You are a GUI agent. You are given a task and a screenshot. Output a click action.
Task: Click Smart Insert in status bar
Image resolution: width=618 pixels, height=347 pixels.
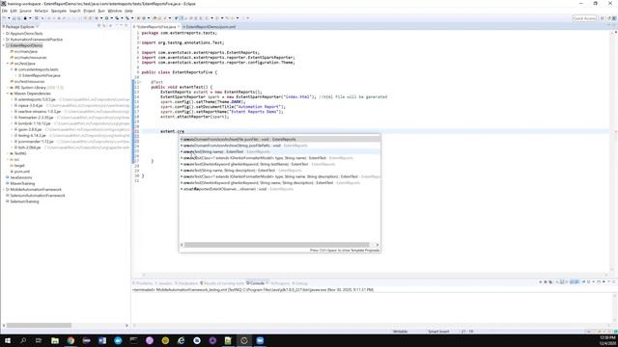point(438,332)
